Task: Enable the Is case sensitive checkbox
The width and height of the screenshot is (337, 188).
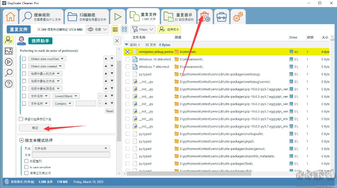Action: [27, 167]
